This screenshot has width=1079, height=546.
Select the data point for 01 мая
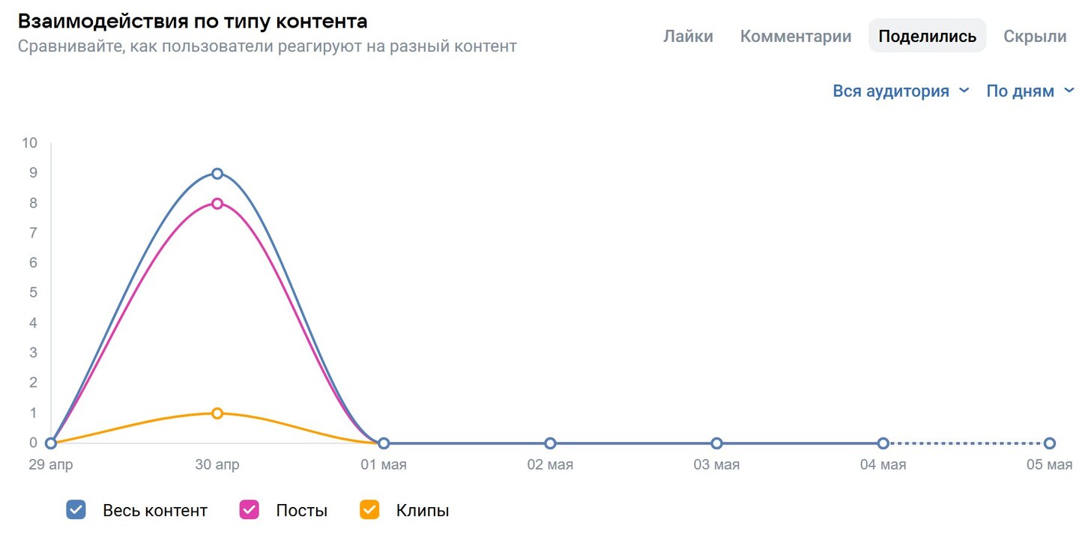coord(384,443)
